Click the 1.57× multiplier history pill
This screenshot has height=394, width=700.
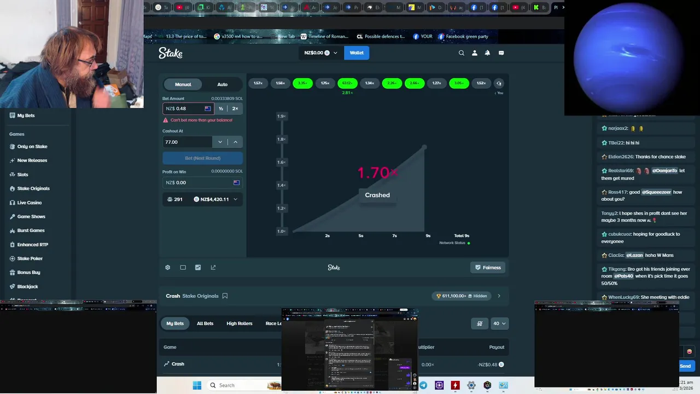coord(258,83)
